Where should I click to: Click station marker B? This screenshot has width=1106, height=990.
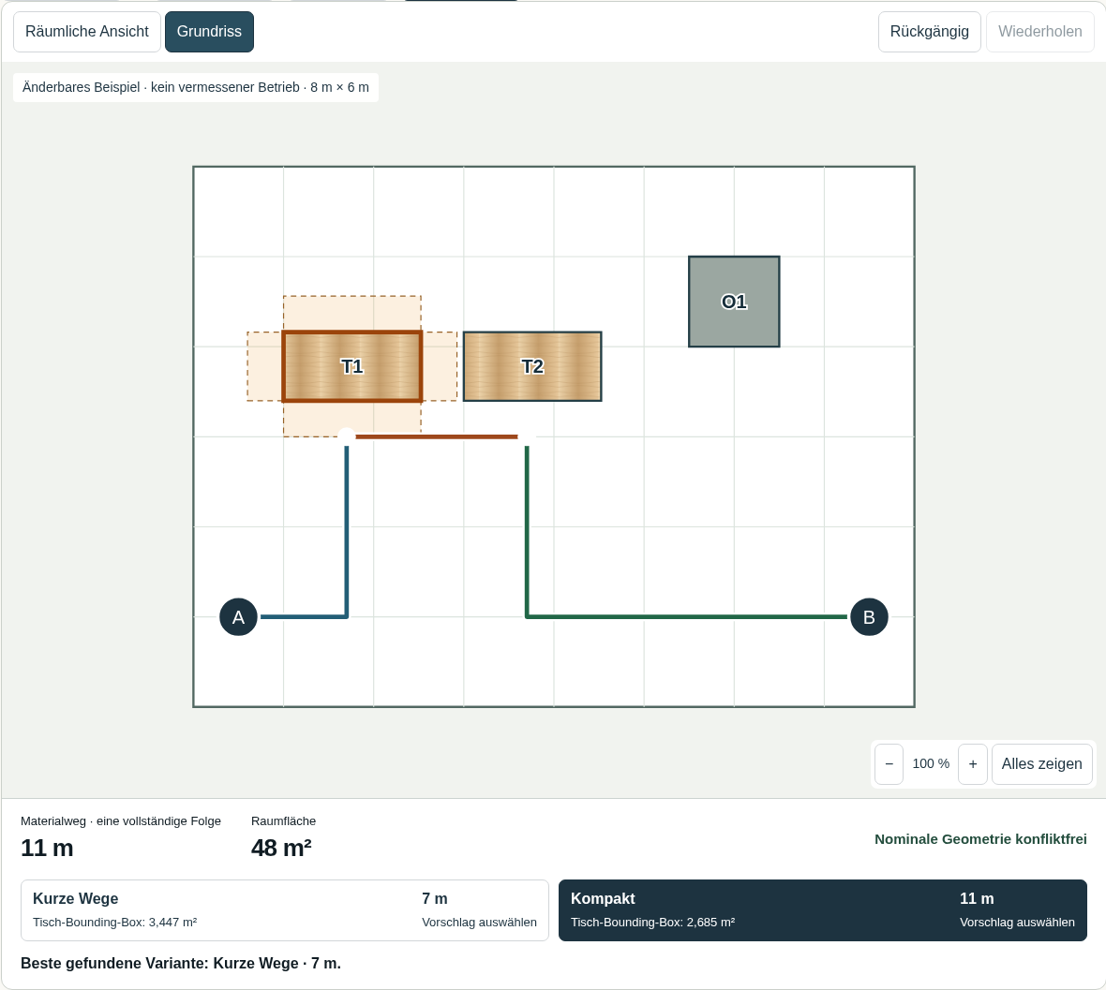[869, 617]
